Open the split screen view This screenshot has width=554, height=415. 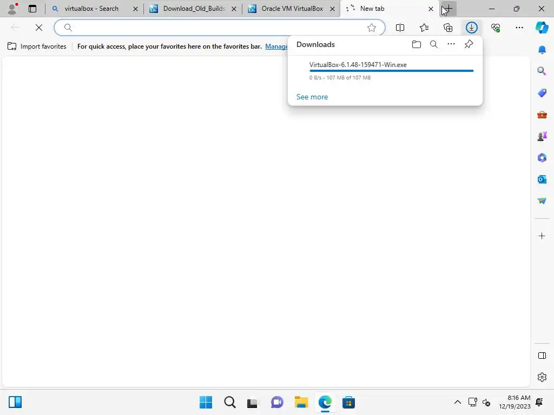(x=400, y=28)
